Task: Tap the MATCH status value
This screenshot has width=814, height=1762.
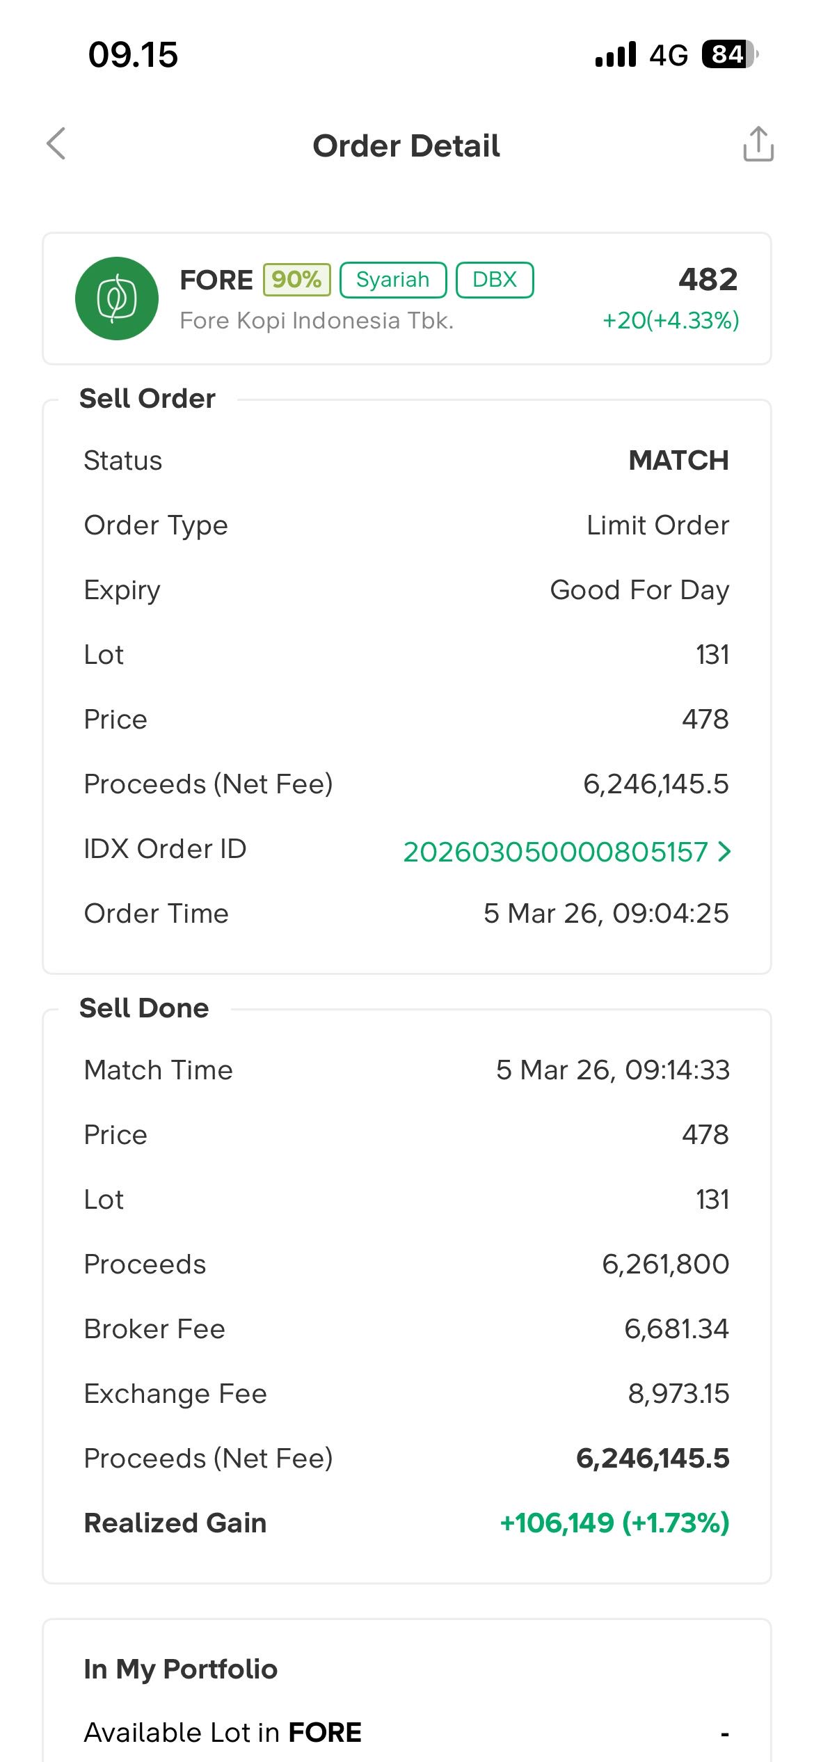Action: [x=678, y=461]
